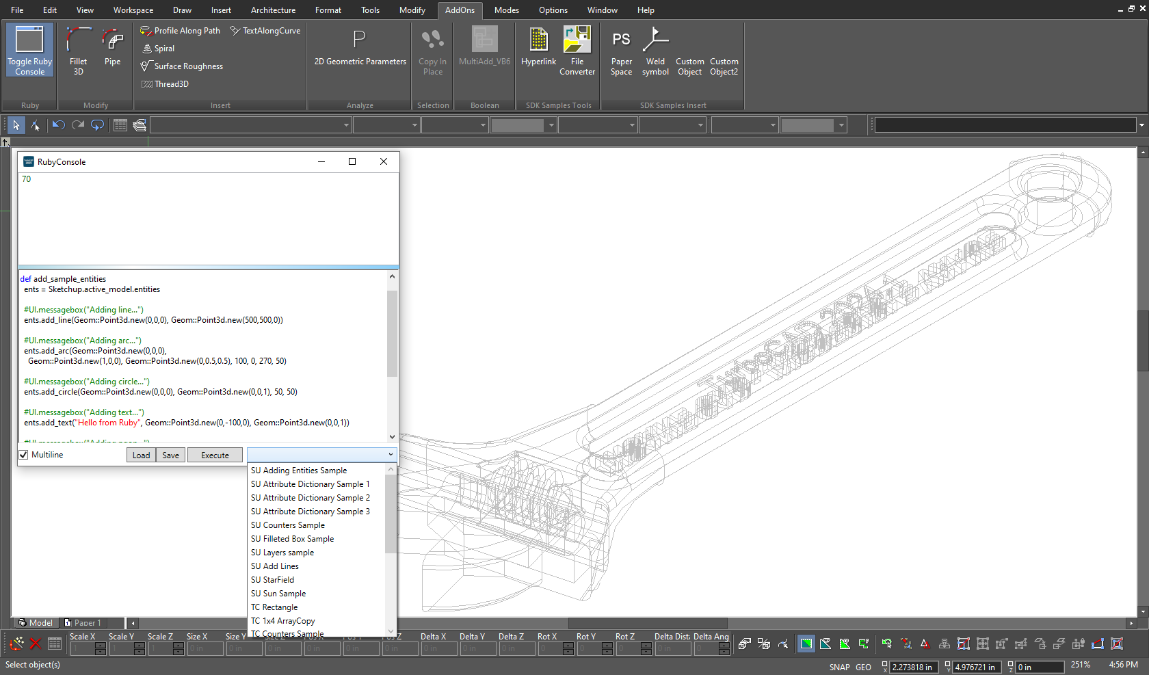Collapse the Ruby script samples dropdown

coord(391,455)
